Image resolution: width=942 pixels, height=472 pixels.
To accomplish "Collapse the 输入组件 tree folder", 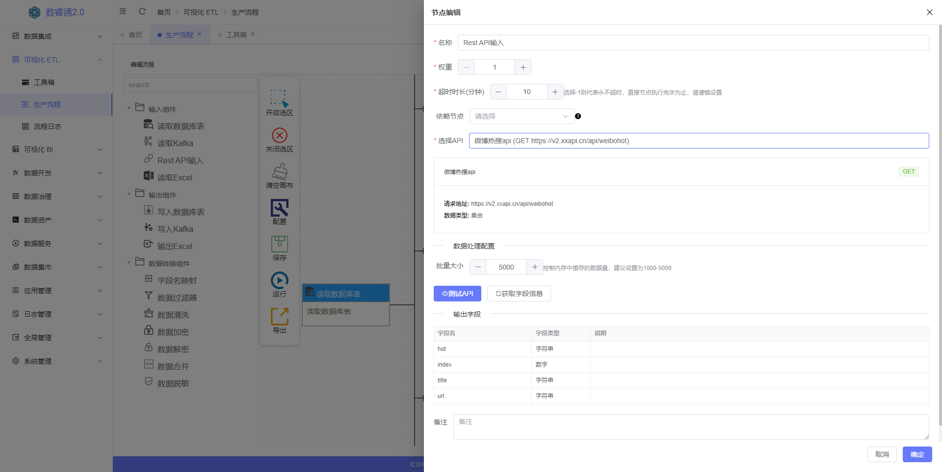I will point(129,108).
